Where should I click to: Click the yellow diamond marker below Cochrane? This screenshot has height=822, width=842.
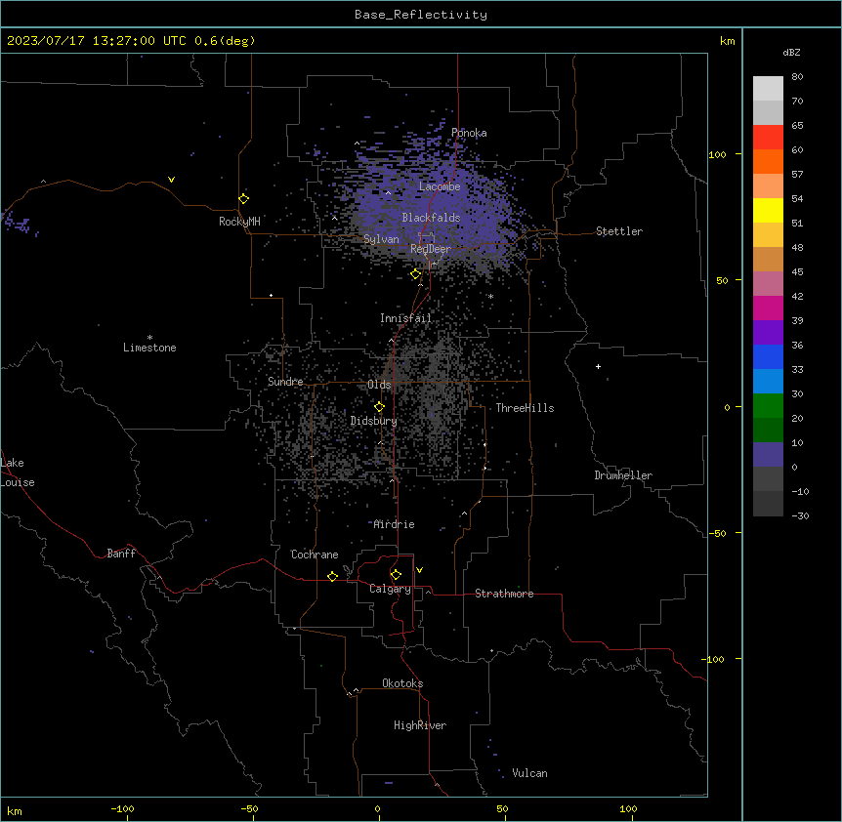click(332, 576)
